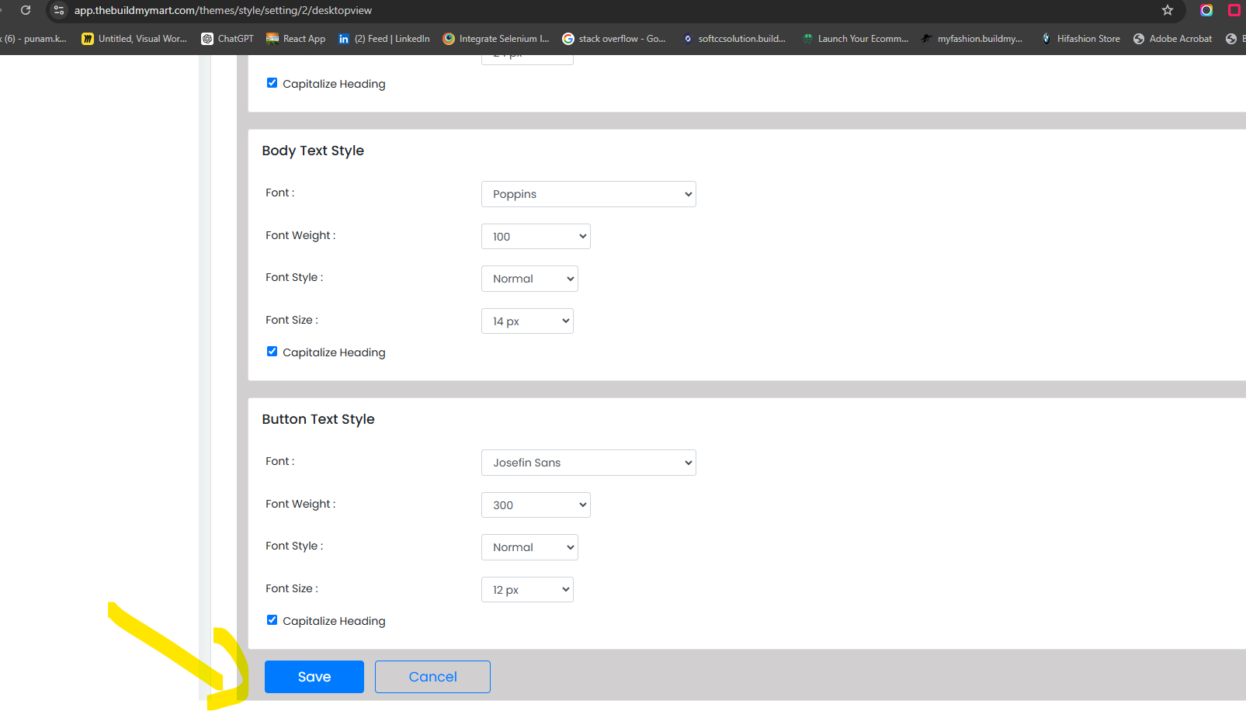This screenshot has height=711, width=1246.
Task: Reload the page with the refresh icon
Action: click(26, 10)
